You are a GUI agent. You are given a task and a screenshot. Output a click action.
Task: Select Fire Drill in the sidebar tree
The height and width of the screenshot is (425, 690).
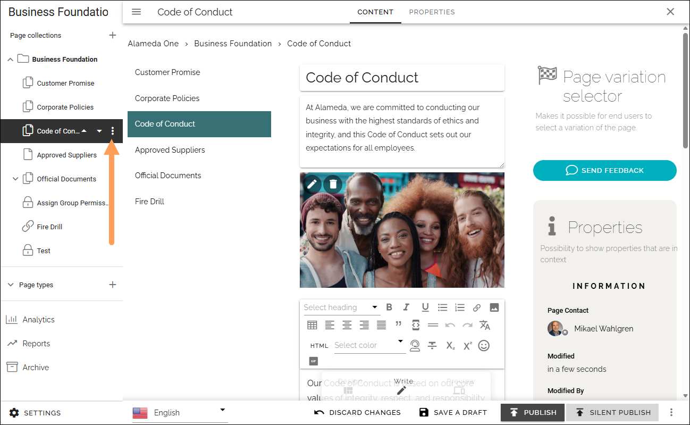click(49, 227)
